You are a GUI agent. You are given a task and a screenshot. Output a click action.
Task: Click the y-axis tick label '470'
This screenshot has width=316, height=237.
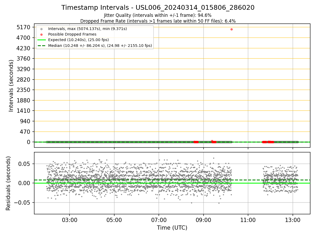click(26, 132)
